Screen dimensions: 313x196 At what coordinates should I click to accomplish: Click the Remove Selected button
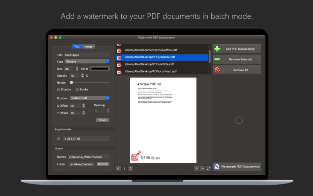point(237,60)
